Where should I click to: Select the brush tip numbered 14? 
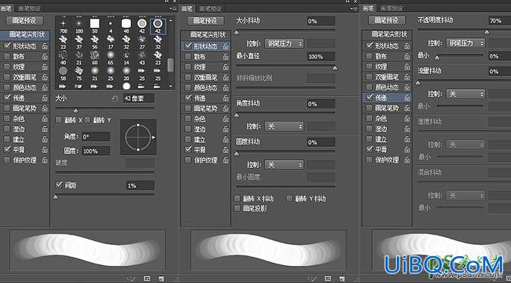click(x=126, y=57)
